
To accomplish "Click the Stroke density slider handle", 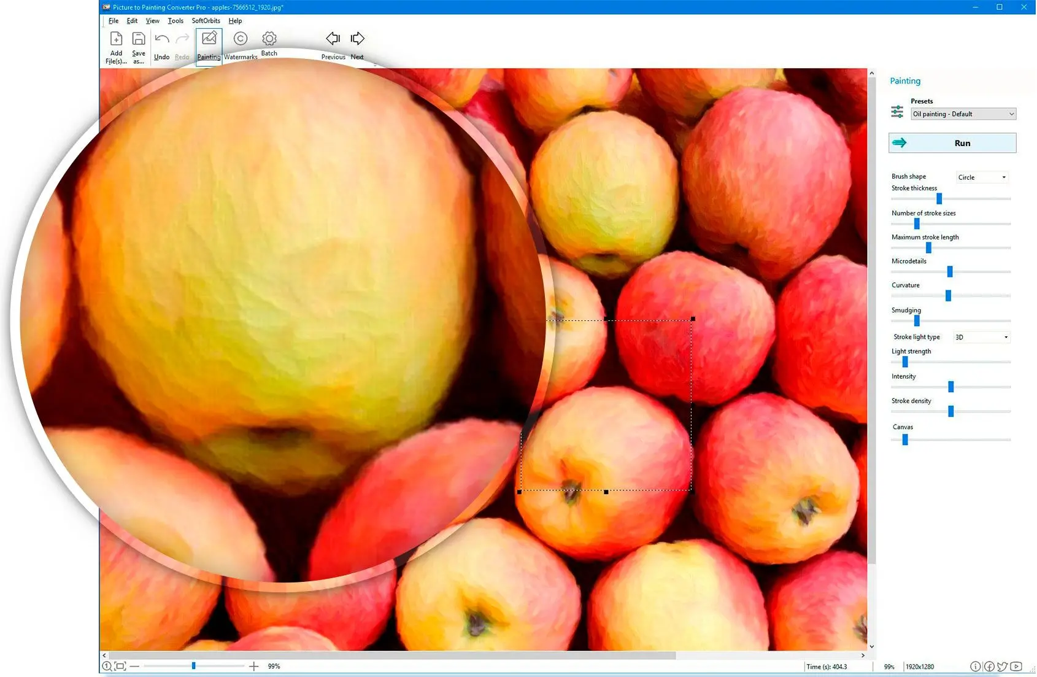I will [x=951, y=411].
